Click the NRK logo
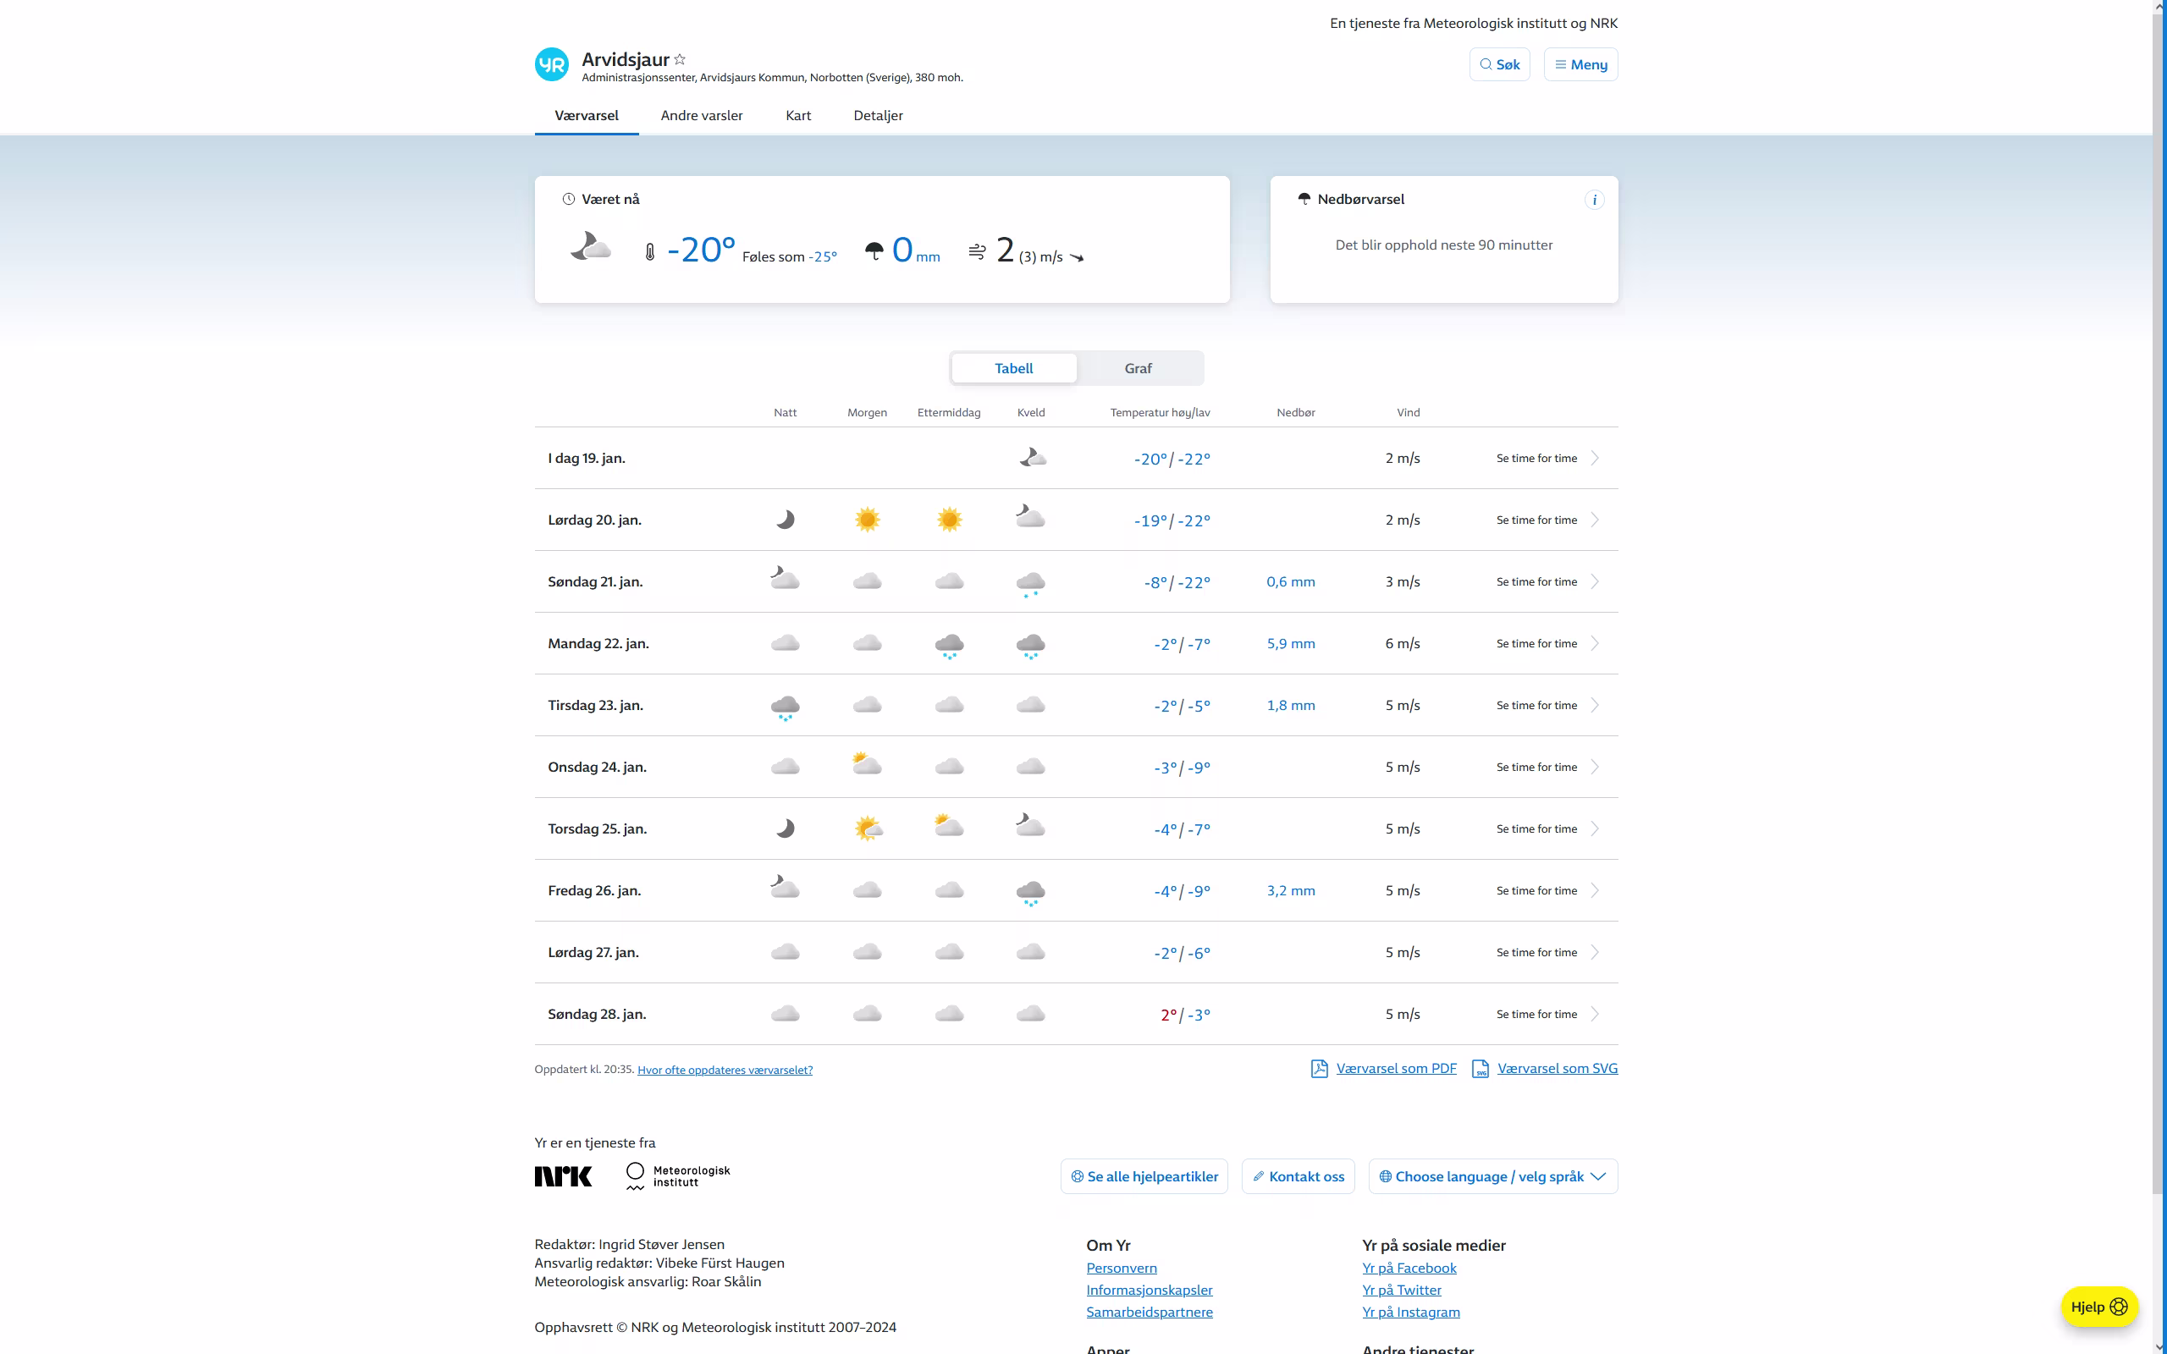This screenshot has height=1354, width=2167. point(563,1175)
